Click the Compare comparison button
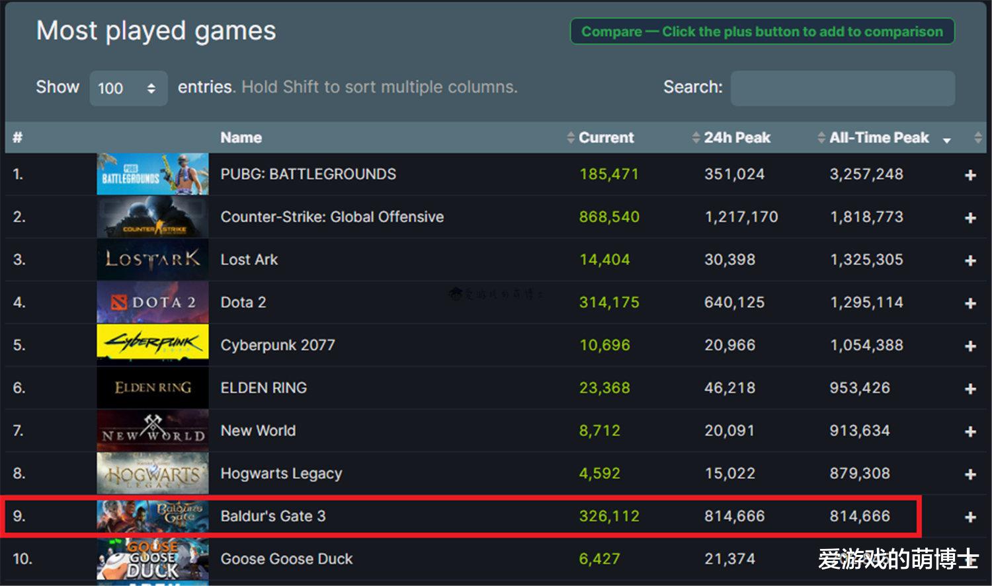The image size is (992, 586). click(x=762, y=31)
